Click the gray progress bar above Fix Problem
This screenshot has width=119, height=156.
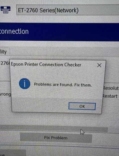(x=54, y=128)
